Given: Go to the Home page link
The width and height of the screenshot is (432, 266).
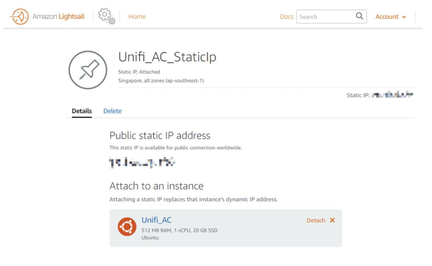Looking at the screenshot, I should [x=137, y=17].
